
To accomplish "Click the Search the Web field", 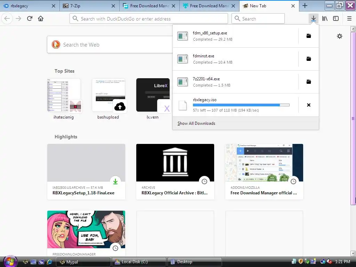I will coord(110,45).
